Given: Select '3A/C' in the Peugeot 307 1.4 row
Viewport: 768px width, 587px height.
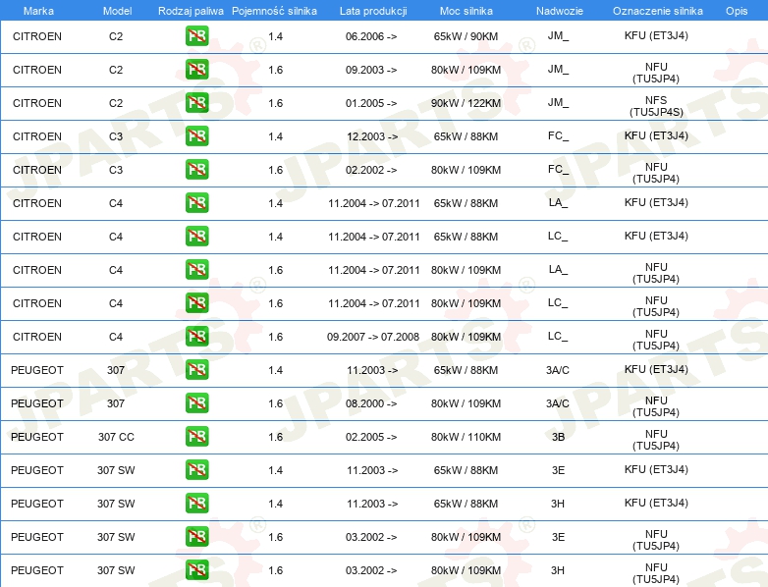Looking at the screenshot, I should tap(558, 370).
